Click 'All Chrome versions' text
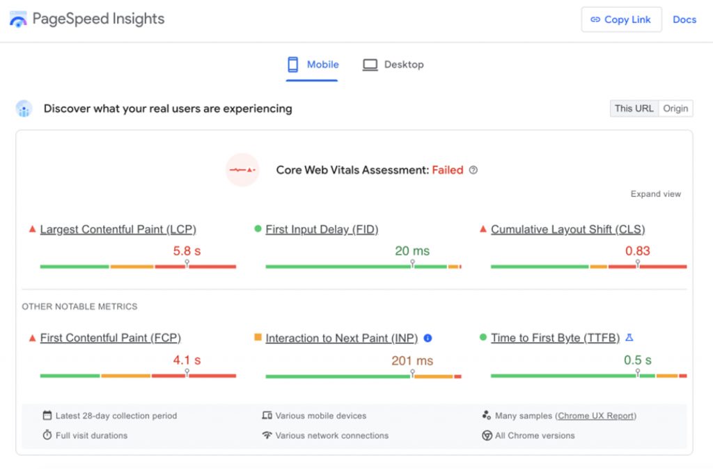 pyautogui.click(x=535, y=436)
